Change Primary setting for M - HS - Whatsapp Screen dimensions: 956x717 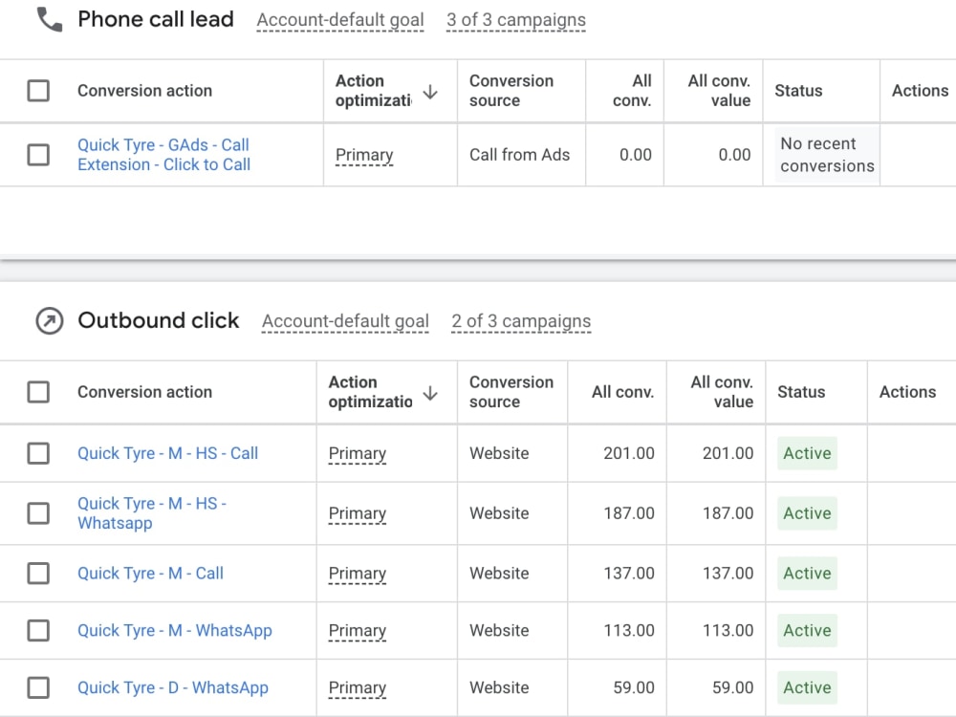[x=358, y=514]
